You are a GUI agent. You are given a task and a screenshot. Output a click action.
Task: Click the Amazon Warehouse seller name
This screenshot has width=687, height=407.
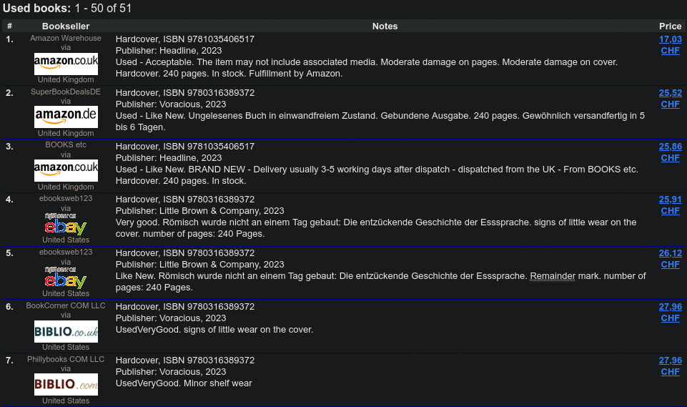(66, 38)
